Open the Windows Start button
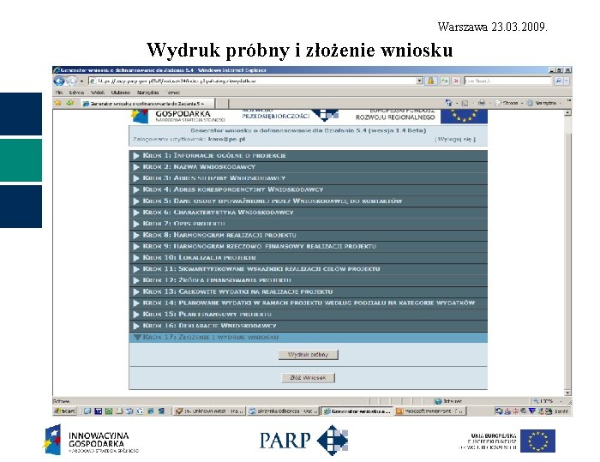600x462 pixels. click(65, 411)
